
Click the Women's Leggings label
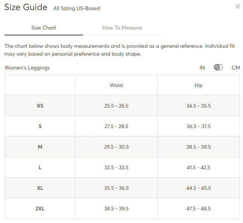point(27,68)
